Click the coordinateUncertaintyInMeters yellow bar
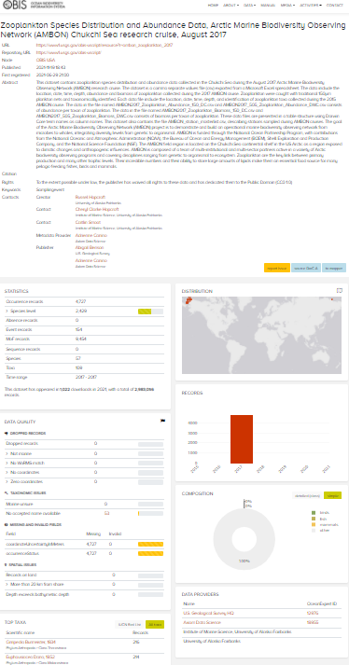 coord(151,544)
